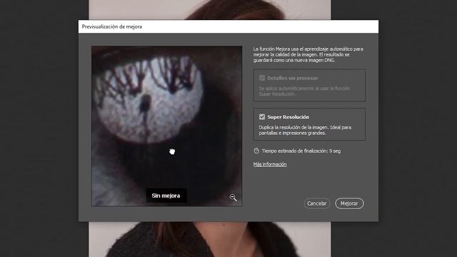This screenshot has height=257, width=457.
Task: Toggle the Super Resolución checkbox
Action: click(262, 117)
